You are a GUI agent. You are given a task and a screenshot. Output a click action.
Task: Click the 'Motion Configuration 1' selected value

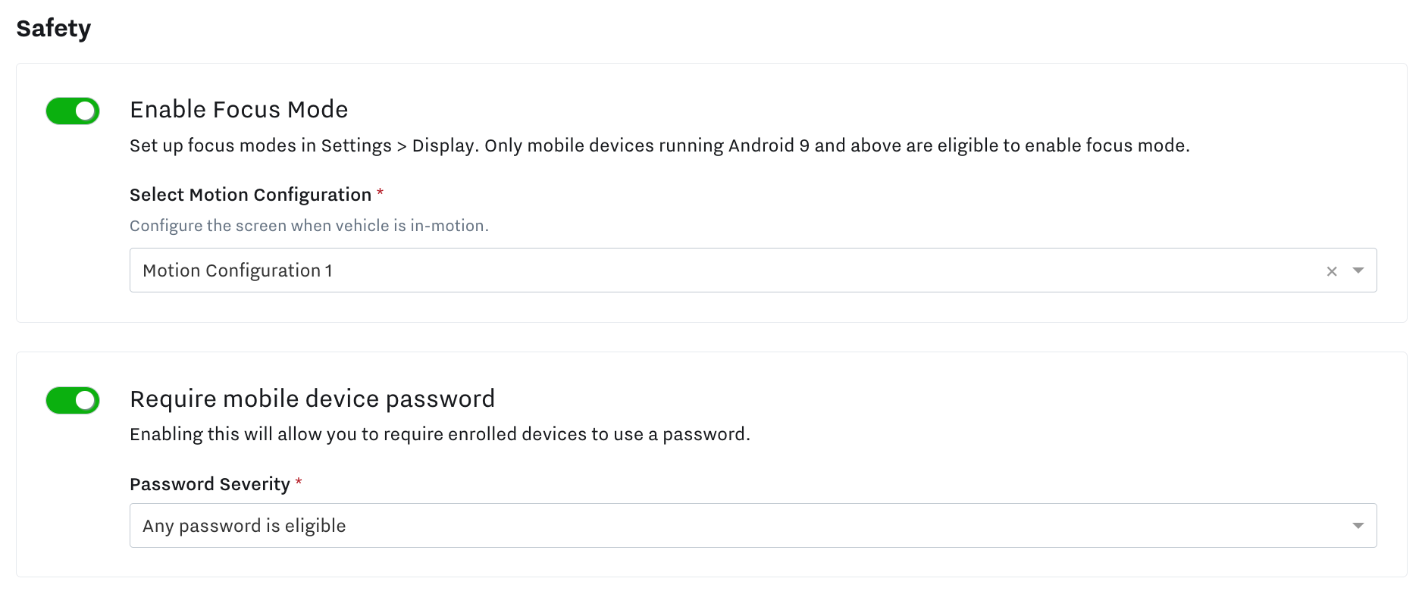point(237,270)
